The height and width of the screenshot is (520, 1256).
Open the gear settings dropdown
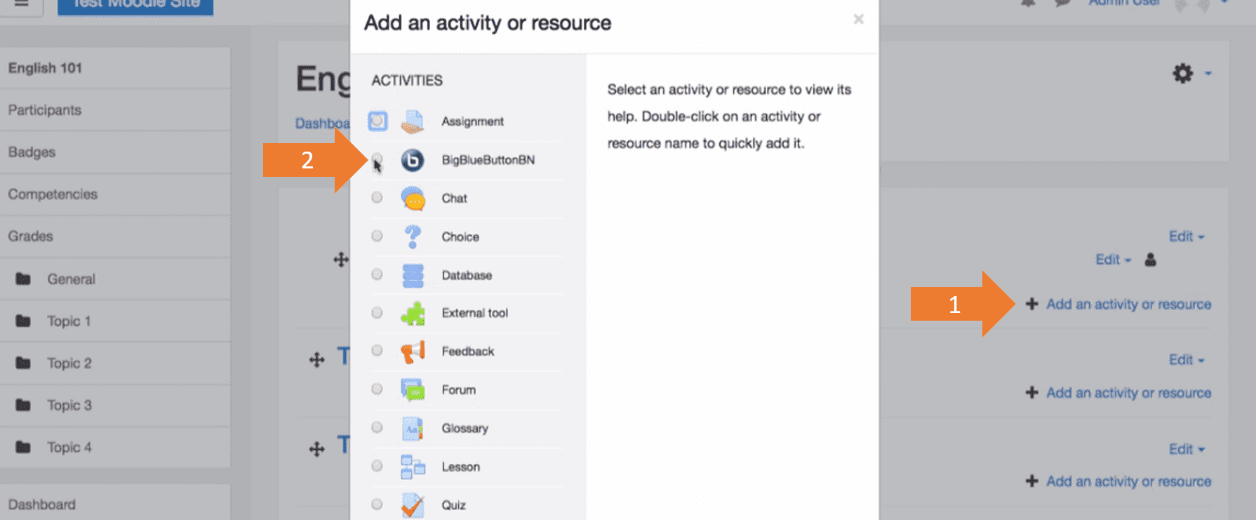tap(1191, 73)
